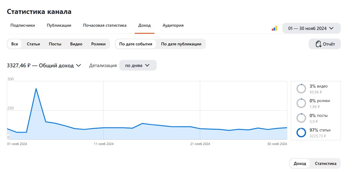356x172 pixels.
Task: Filter income by Видео
Action: (x=76, y=44)
